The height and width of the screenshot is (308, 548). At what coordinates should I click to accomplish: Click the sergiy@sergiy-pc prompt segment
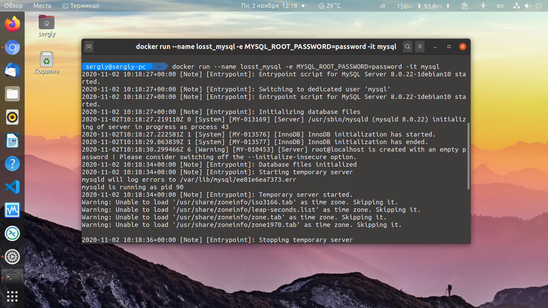click(x=116, y=66)
